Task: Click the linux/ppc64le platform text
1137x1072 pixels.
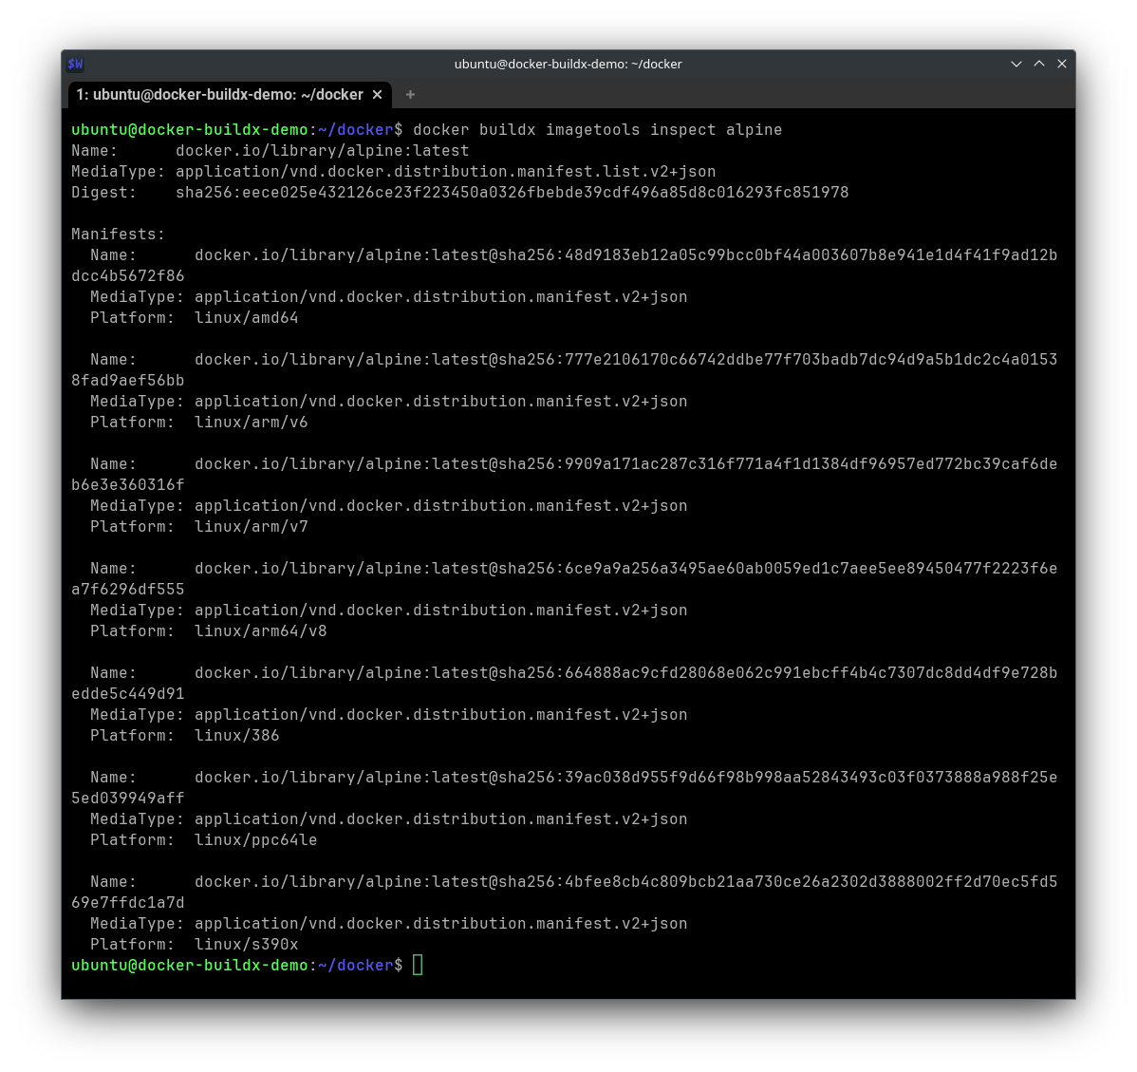Action: [x=255, y=839]
